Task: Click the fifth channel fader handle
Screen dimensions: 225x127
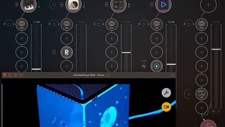Action: 216,49
